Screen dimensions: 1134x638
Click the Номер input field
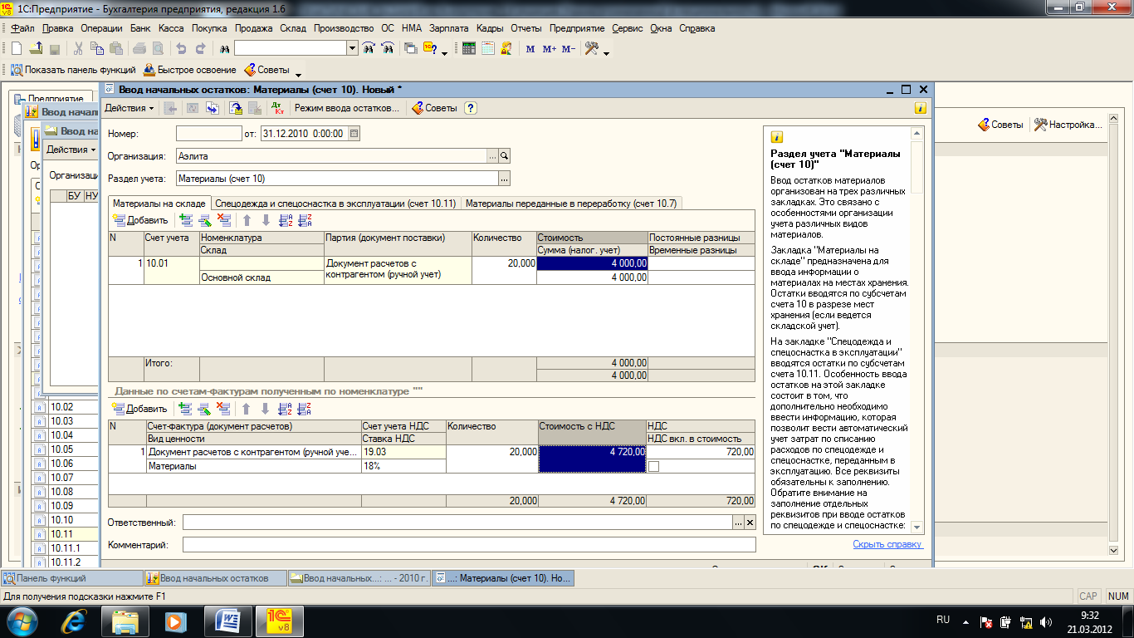pos(208,133)
